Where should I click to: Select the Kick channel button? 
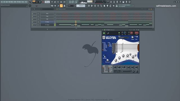pos(47,13)
